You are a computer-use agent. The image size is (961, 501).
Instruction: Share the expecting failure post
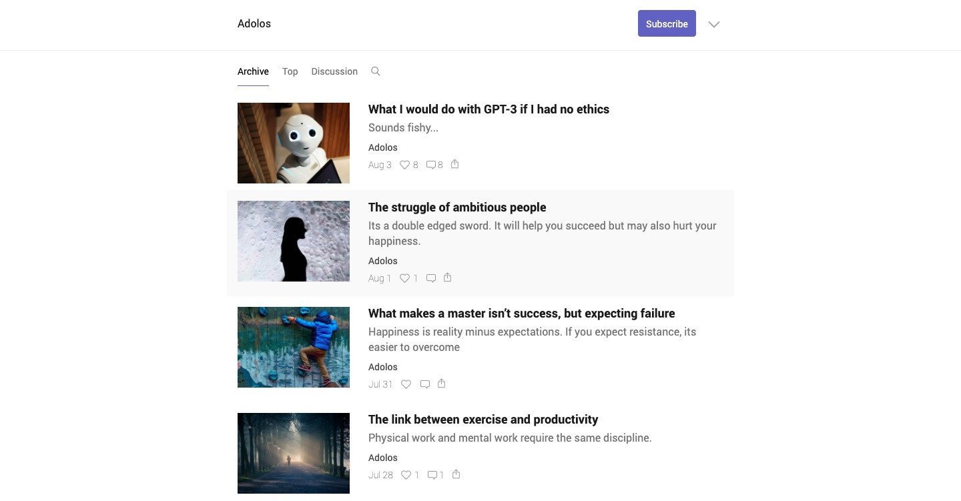click(442, 384)
